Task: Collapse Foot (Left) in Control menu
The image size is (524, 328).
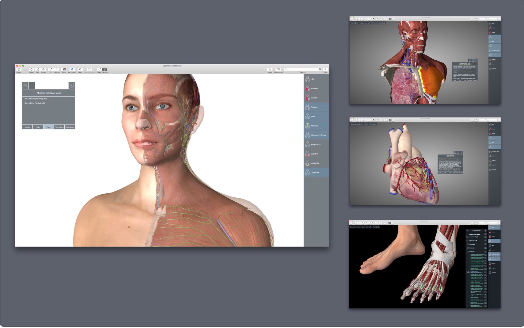Action: (468, 252)
